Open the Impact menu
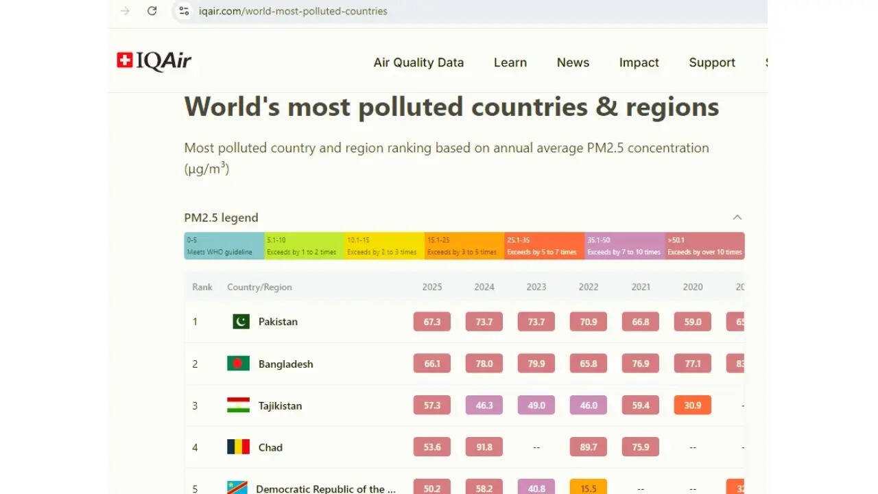The image size is (878, 494). 639,62
